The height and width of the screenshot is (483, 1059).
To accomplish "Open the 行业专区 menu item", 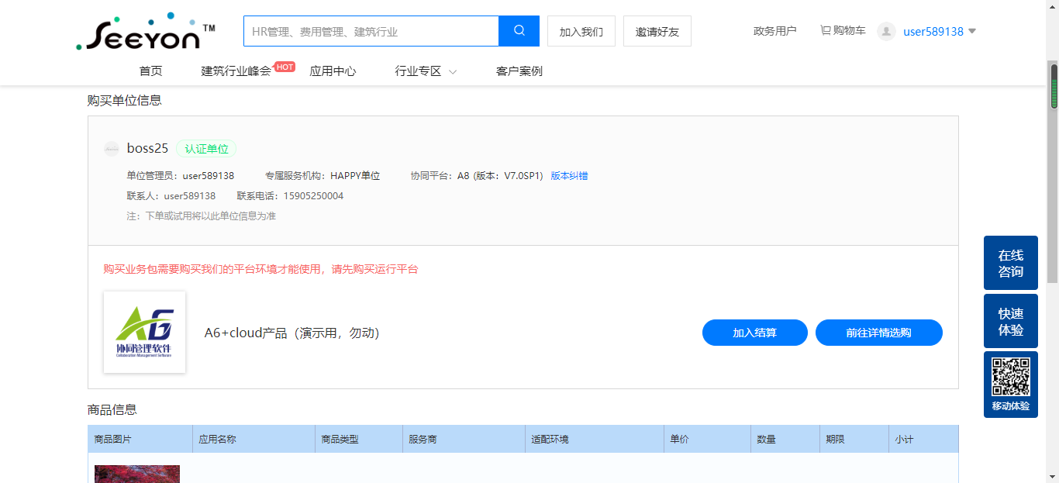I will (419, 71).
